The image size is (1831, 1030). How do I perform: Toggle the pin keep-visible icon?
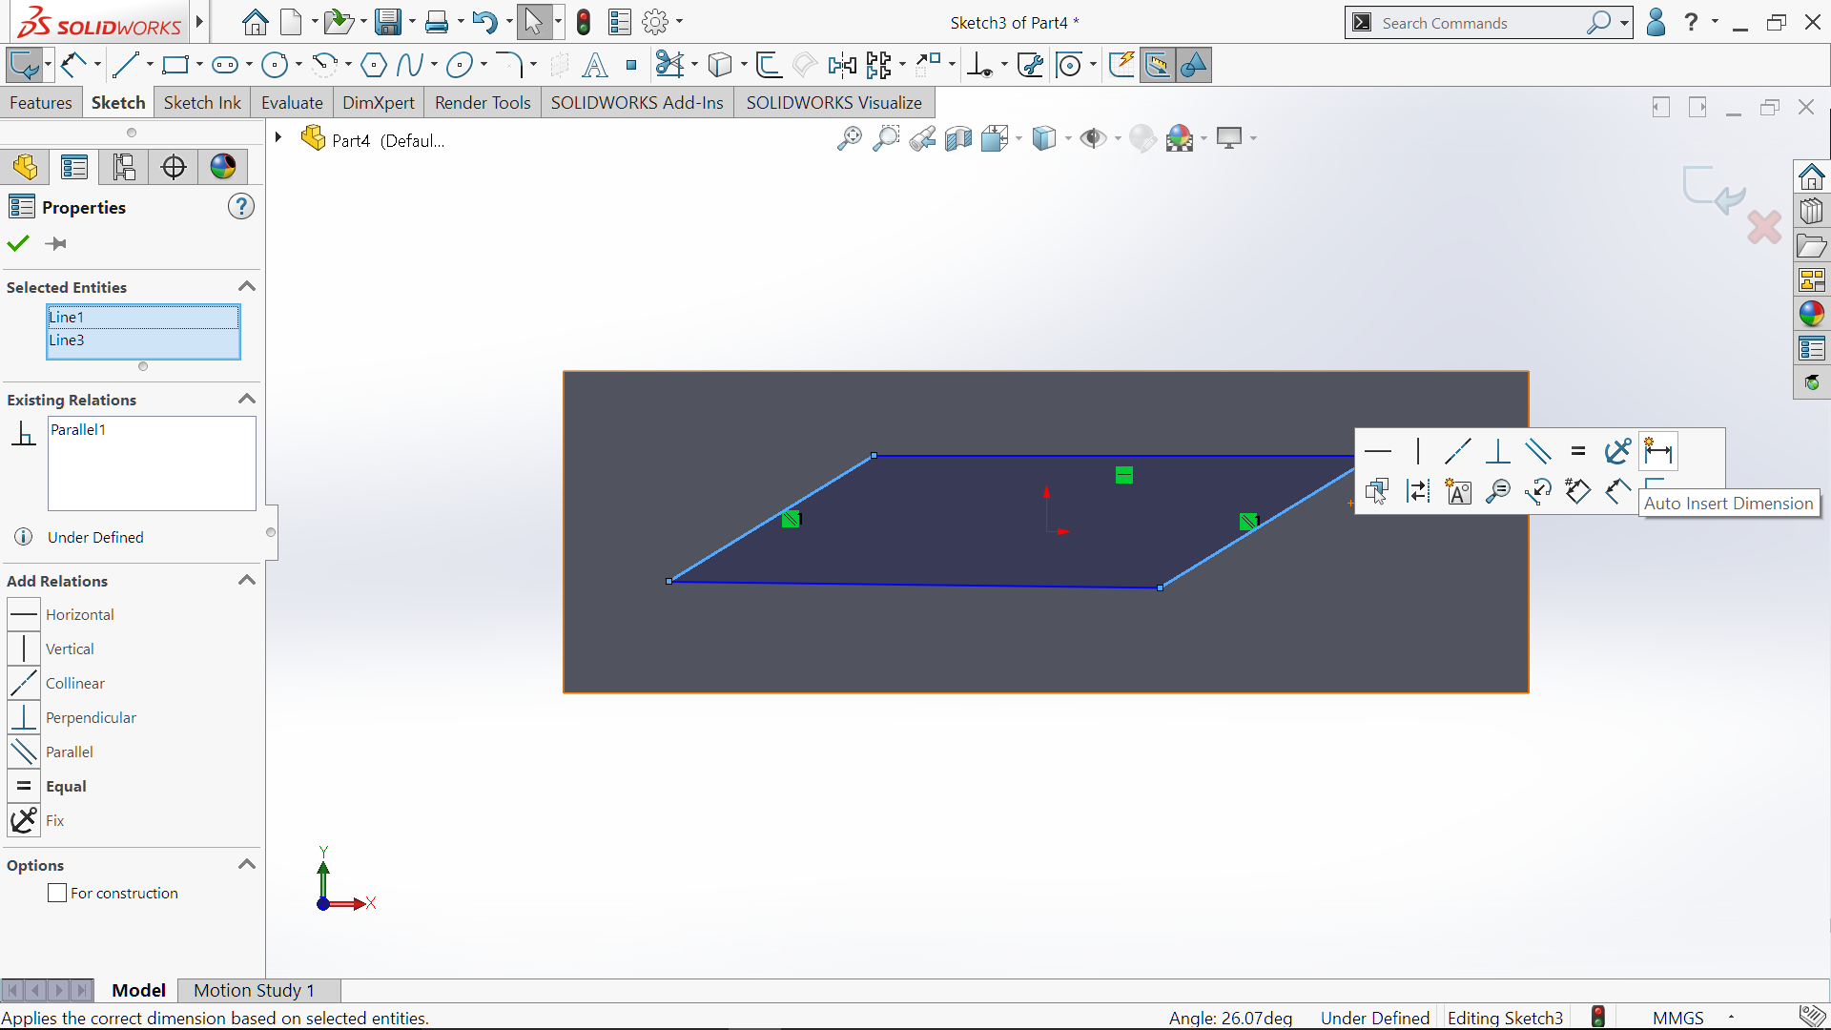point(56,243)
